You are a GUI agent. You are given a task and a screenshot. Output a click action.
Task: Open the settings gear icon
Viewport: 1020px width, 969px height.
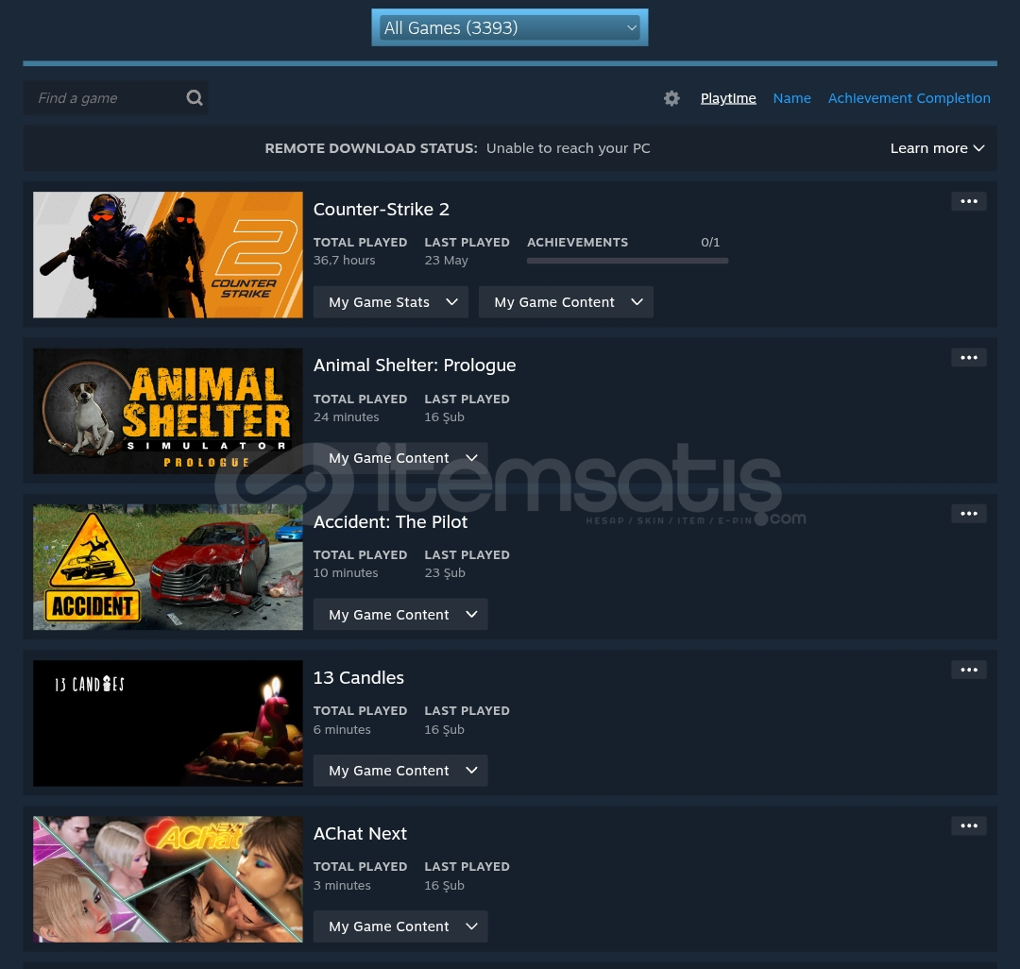pyautogui.click(x=671, y=98)
